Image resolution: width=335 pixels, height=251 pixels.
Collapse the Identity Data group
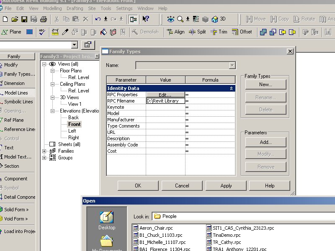231,88
